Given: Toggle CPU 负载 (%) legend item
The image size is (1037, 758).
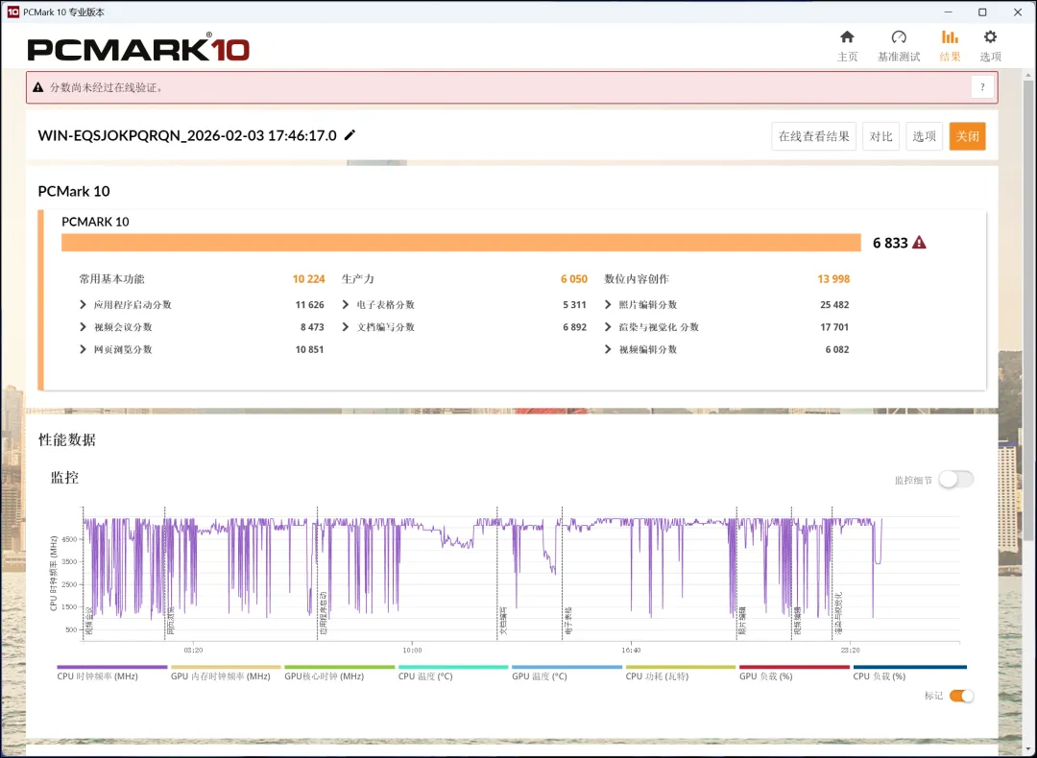Looking at the screenshot, I should click(910, 673).
